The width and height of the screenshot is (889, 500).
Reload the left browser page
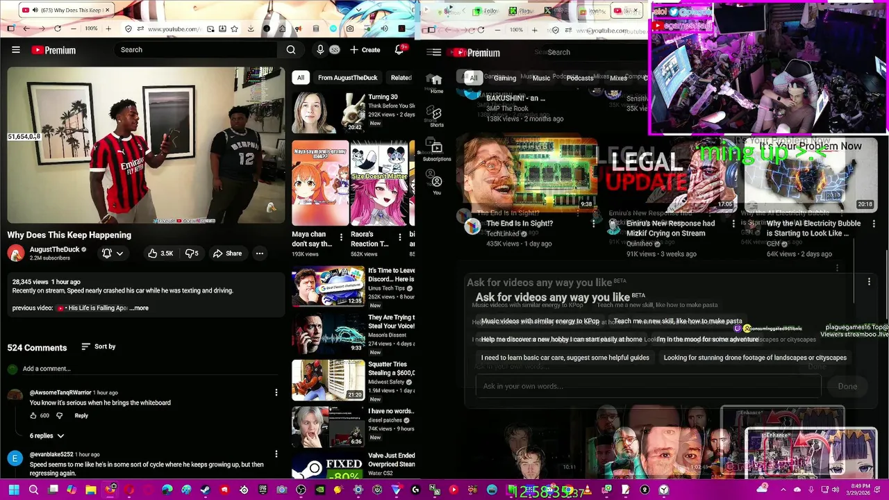click(57, 28)
